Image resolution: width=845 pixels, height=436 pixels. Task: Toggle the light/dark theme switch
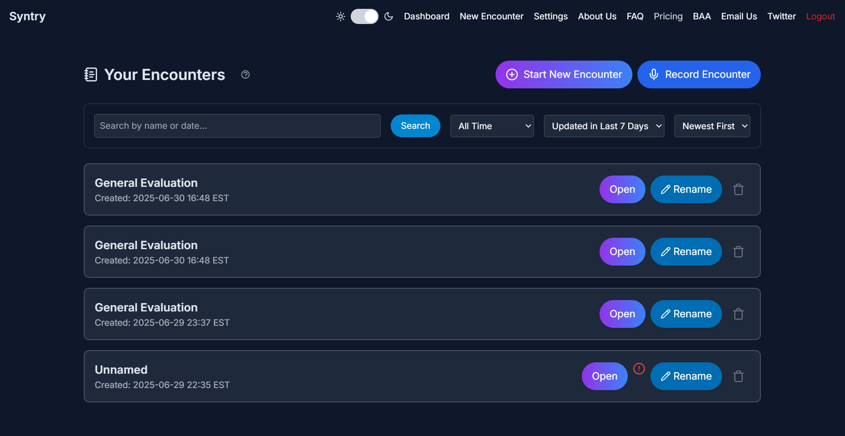coord(365,16)
